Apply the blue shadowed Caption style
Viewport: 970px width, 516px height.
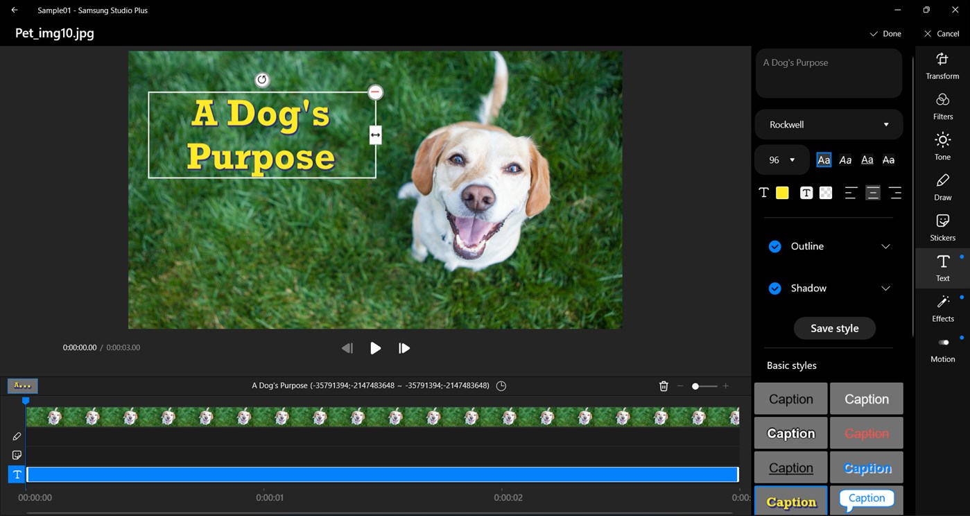click(867, 468)
